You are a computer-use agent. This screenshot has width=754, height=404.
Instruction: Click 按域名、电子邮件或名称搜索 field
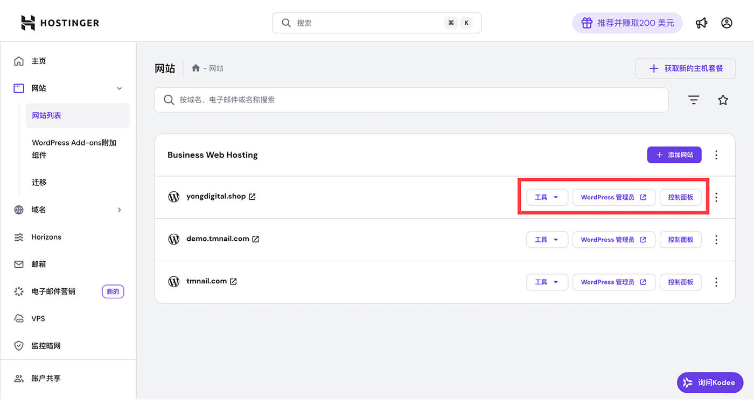pyautogui.click(x=411, y=100)
